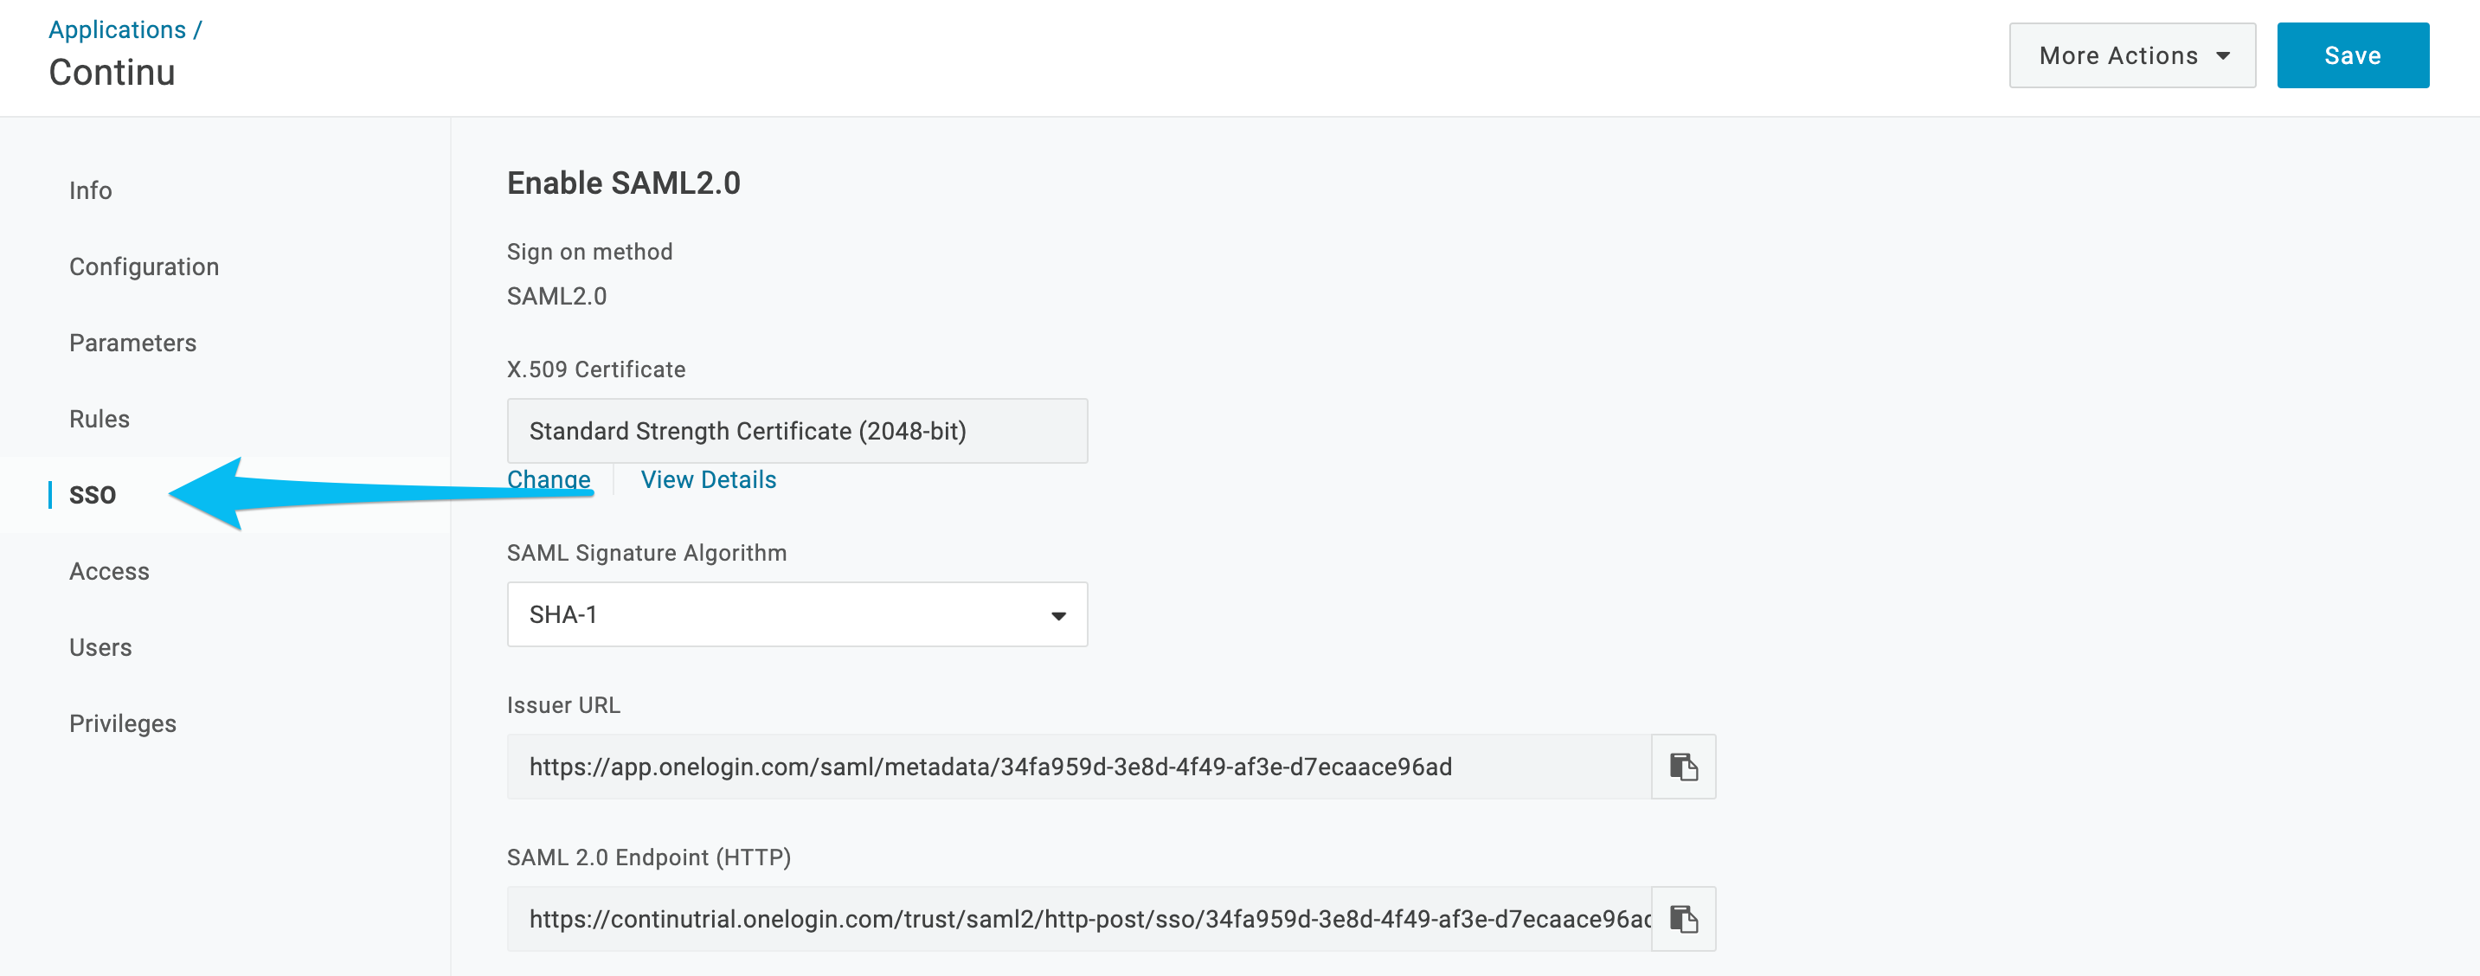Screen dimensions: 2480x976
Task: Go back to Applications breadcrumb
Action: (x=118, y=29)
